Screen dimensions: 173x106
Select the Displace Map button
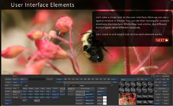coord(151,102)
